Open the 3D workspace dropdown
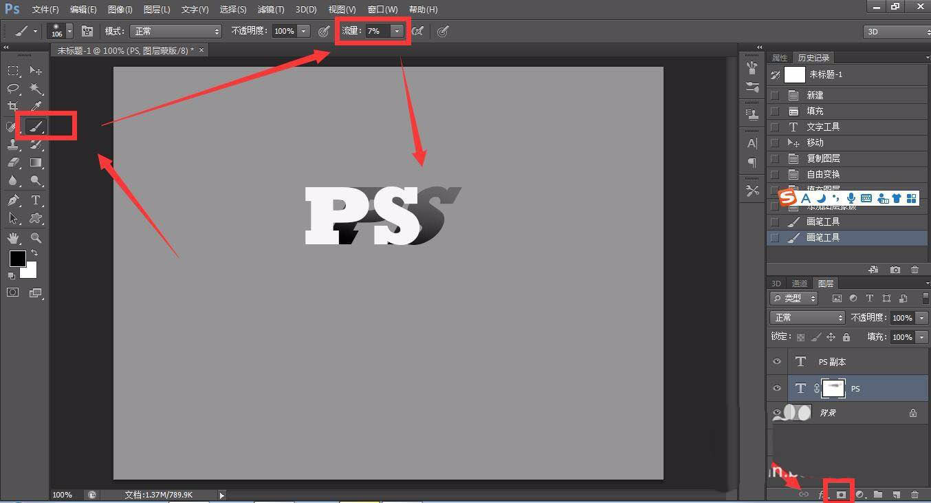931x503 pixels. click(897, 32)
